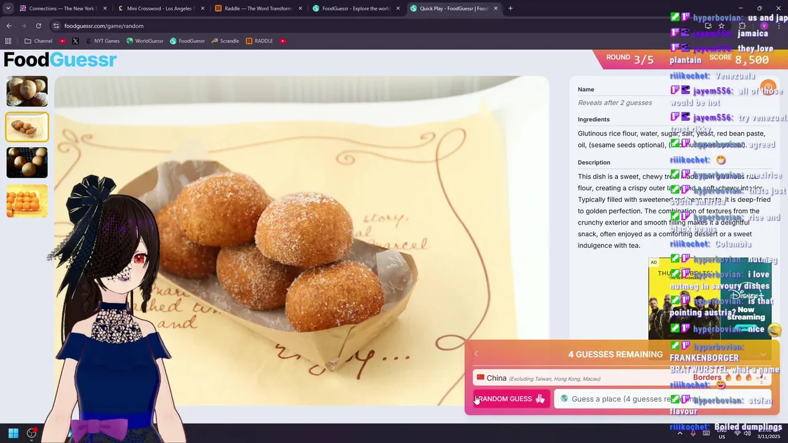Click the Round 3/5 indicator
Image resolution: width=788 pixels, height=443 pixels.
click(x=630, y=59)
